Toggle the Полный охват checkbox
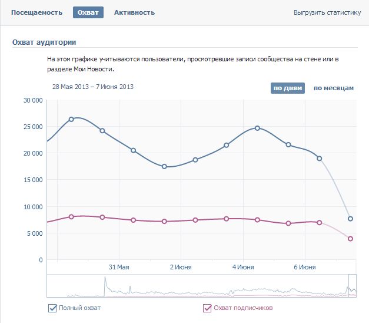This screenshot has height=323, width=369. click(x=53, y=308)
